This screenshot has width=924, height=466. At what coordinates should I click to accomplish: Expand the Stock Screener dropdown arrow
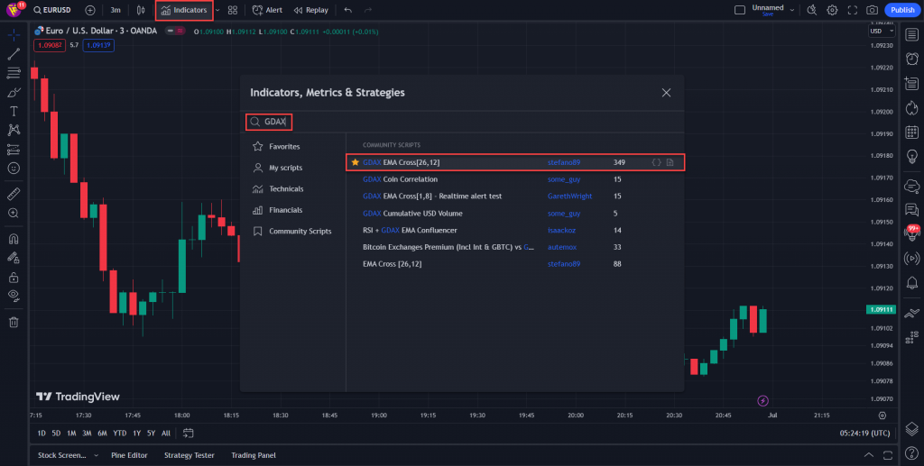coord(96,455)
